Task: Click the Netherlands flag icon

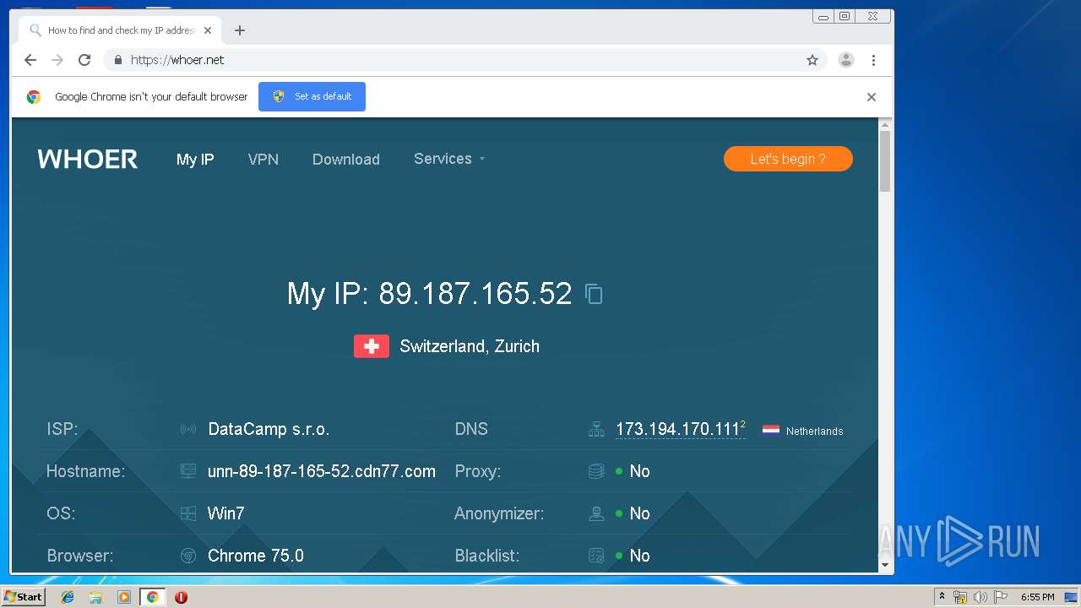Action: point(771,430)
